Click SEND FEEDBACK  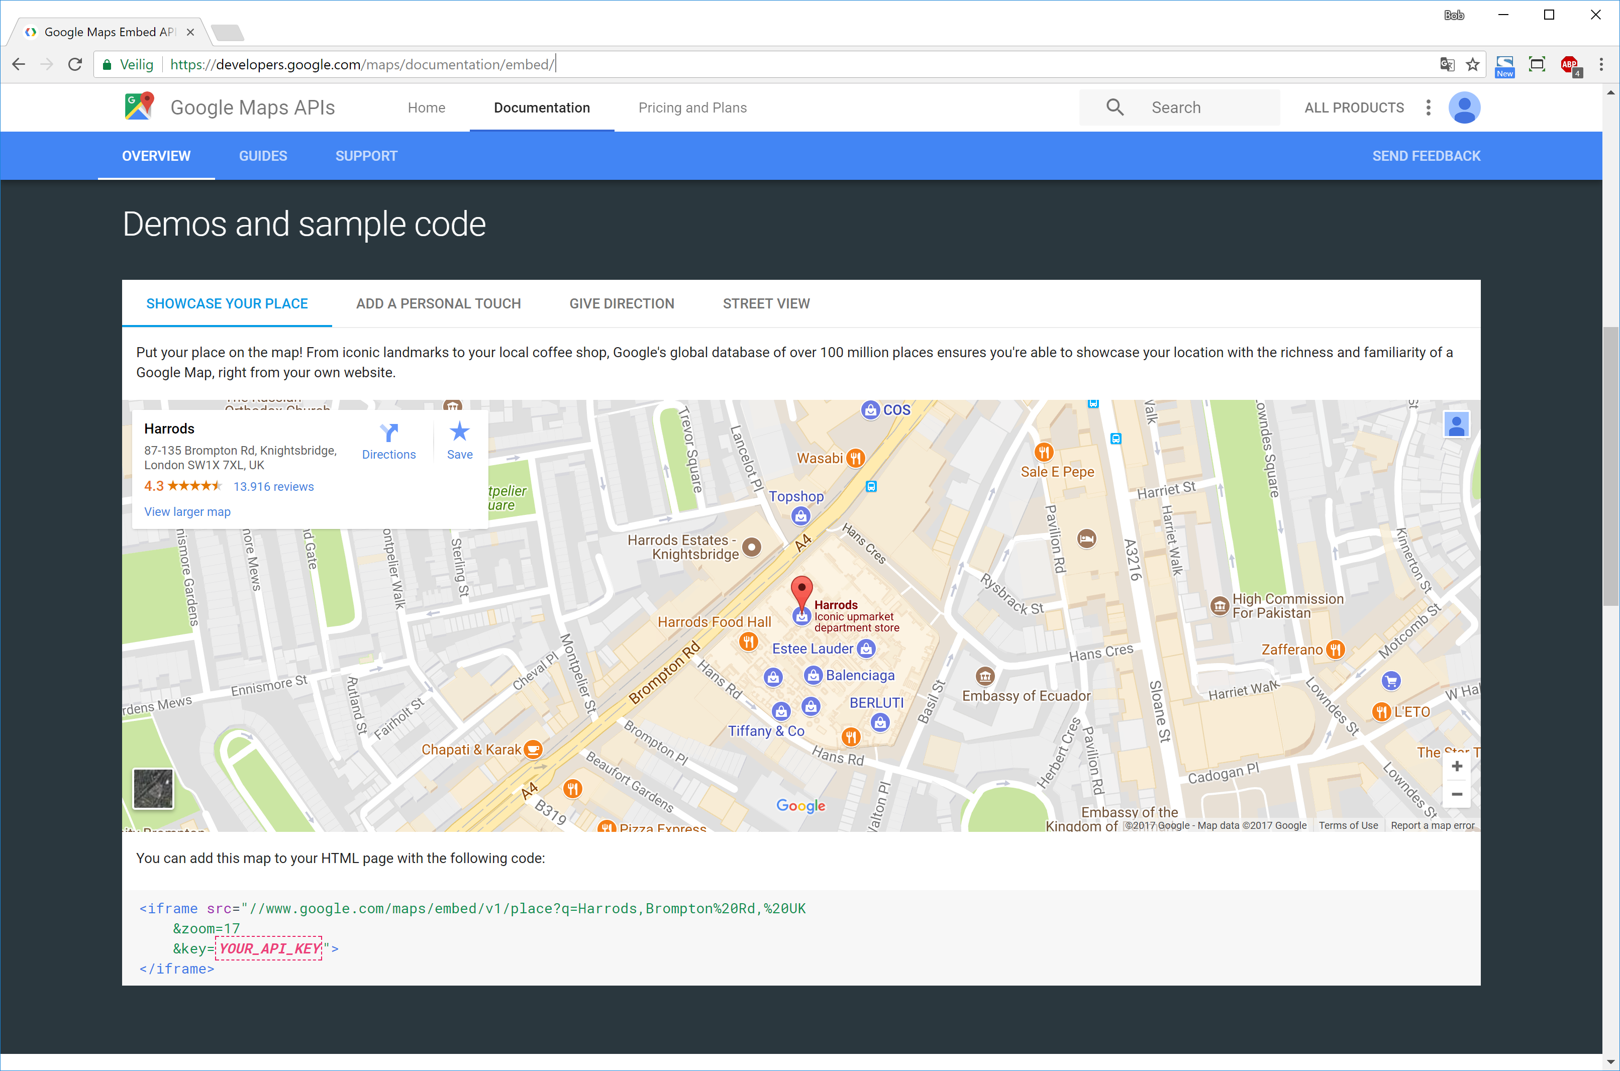tap(1426, 156)
